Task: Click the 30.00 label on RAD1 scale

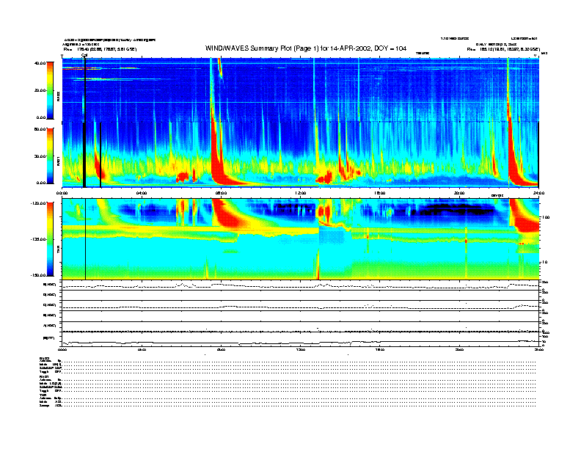Action: (x=40, y=156)
